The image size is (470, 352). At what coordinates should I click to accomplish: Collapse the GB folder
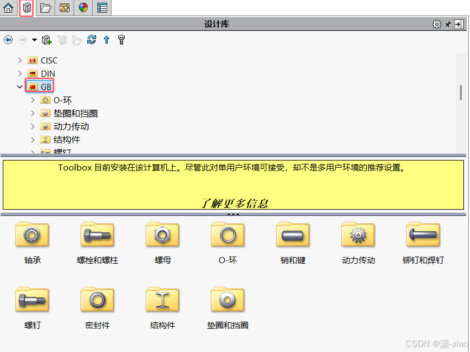tap(20, 87)
